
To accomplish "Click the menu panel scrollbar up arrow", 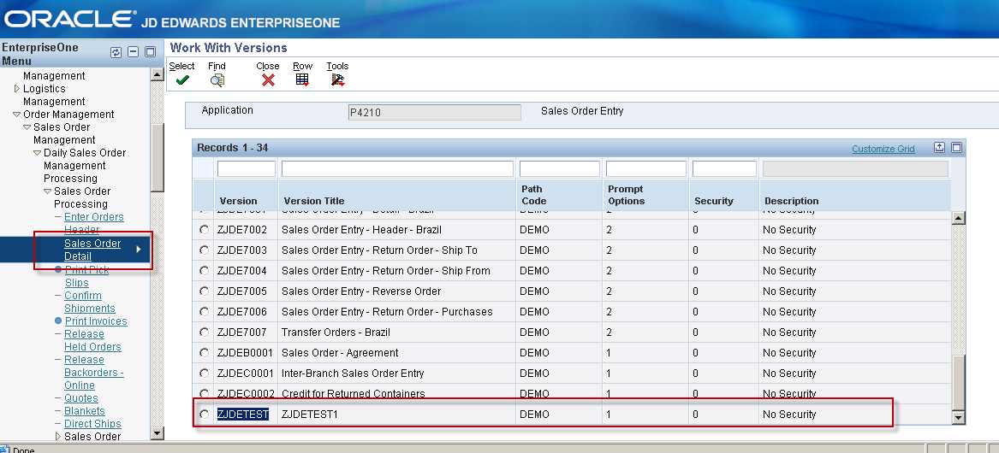I will click(157, 74).
